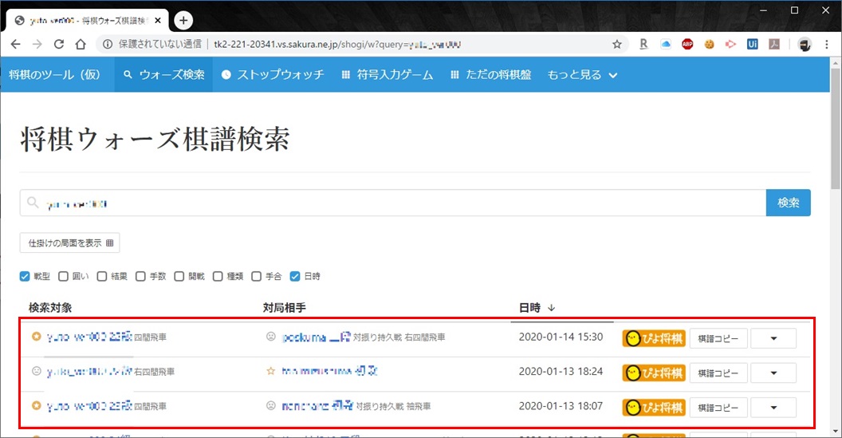The height and width of the screenshot is (438, 842).
Task: Open the PDF extension icon
Action: click(x=773, y=45)
